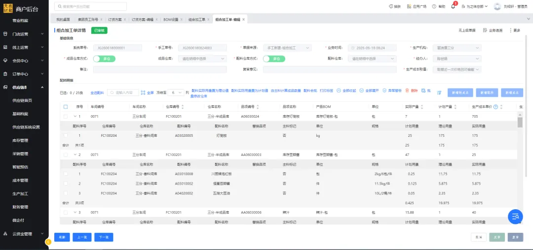Click the column filter settings icon
The height and width of the screenshot is (250, 533).
439,92
